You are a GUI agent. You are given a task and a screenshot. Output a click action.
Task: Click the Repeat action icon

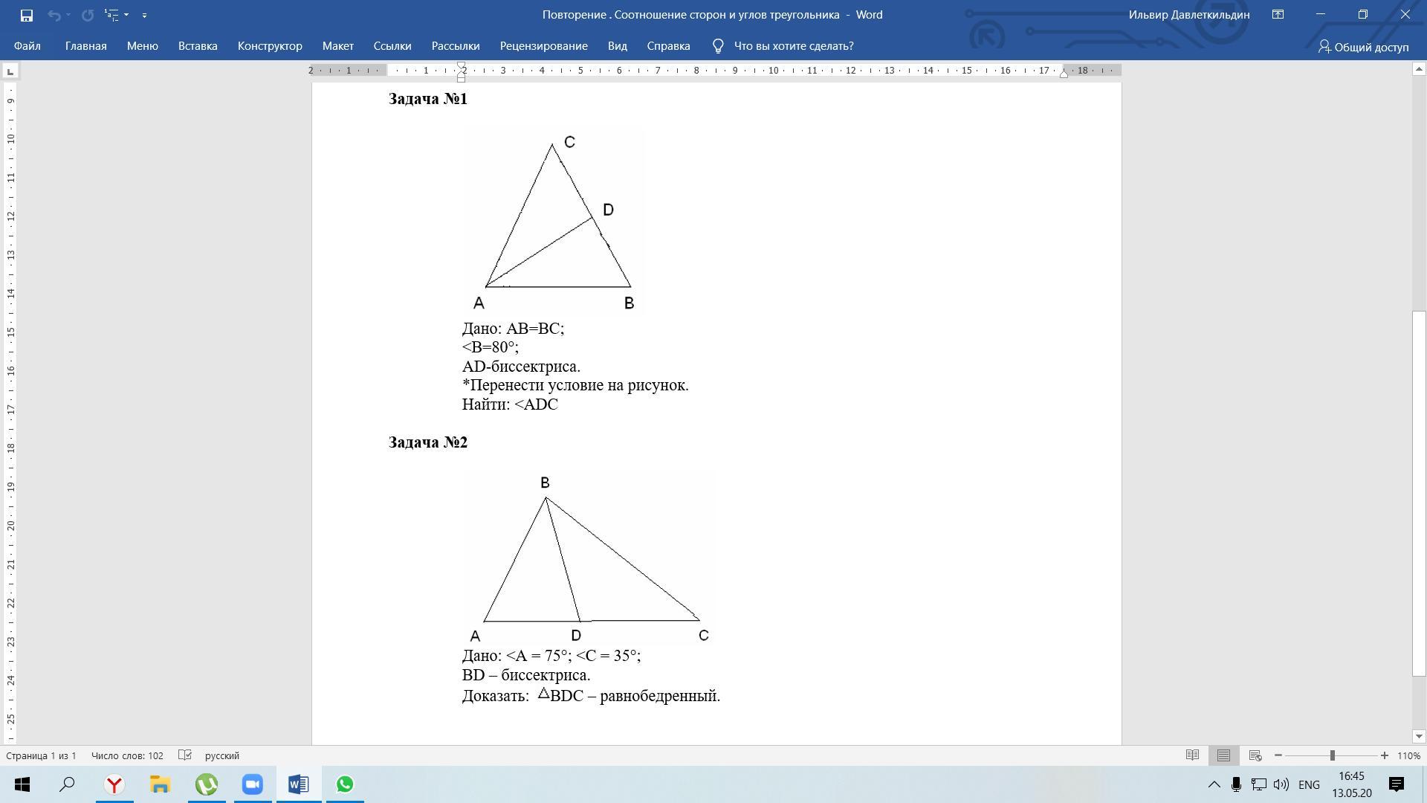pos(88,15)
